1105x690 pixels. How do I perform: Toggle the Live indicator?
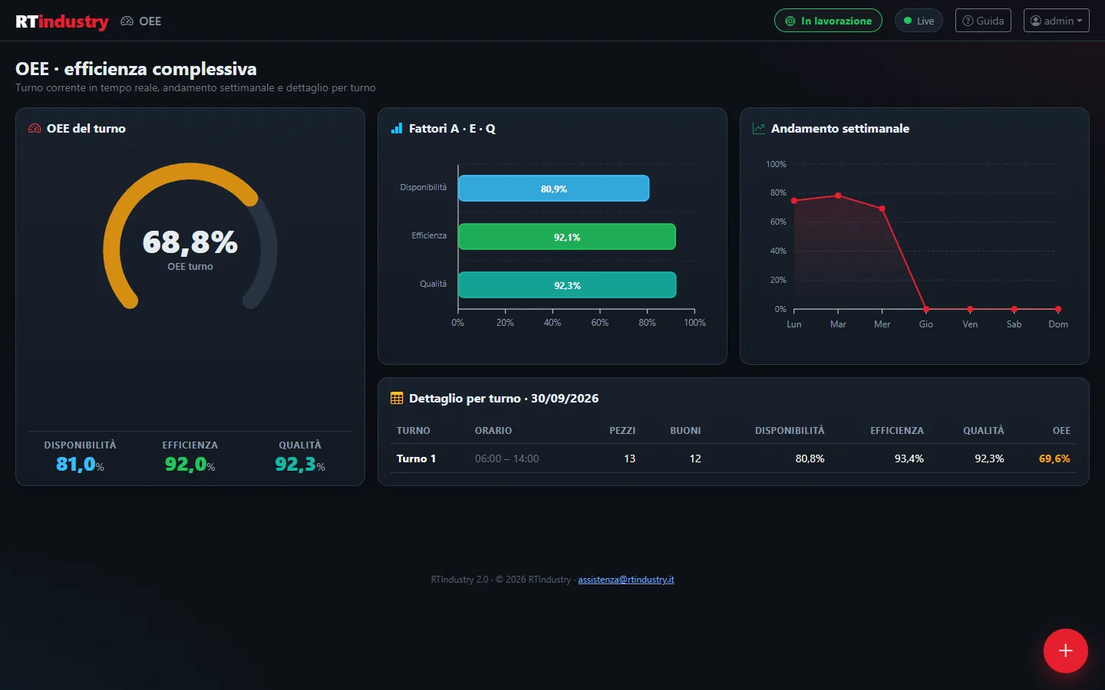[x=919, y=21]
